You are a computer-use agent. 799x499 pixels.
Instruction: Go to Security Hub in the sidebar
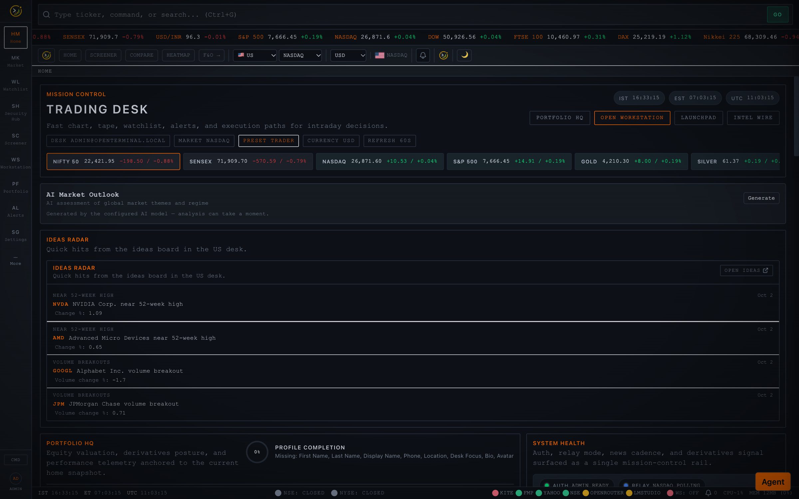click(16, 112)
